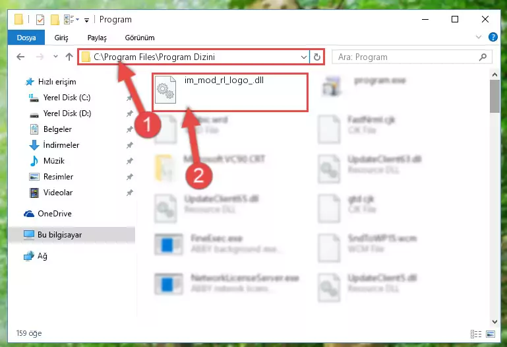Open Yerel Disk (D:) in sidebar
507x347 pixels.
pyautogui.click(x=67, y=113)
